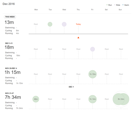Click the Dec 2016 month title

9,4
